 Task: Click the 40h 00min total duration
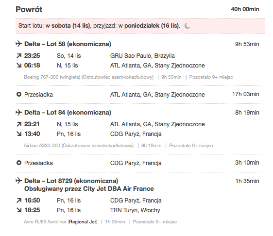click(x=245, y=9)
